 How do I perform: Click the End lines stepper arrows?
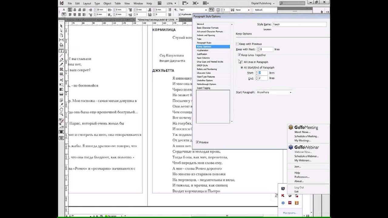click(x=256, y=78)
